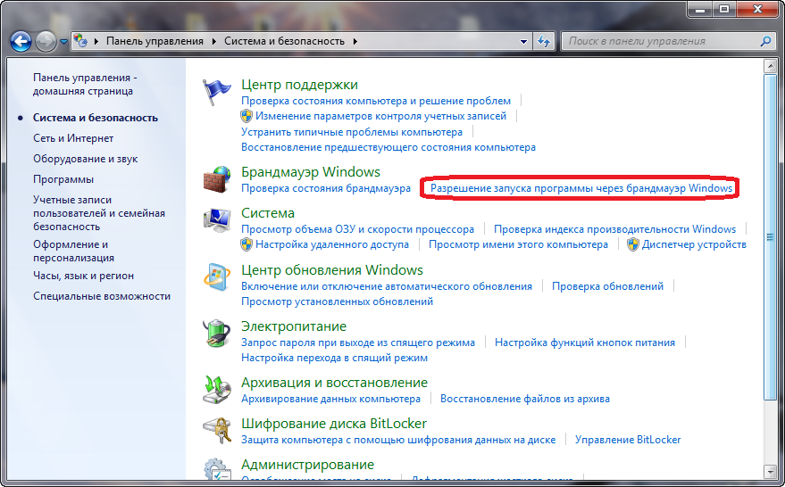Viewport: 785px width, 487px height.
Task: Click the Система computer monitor icon
Action: 217,220
